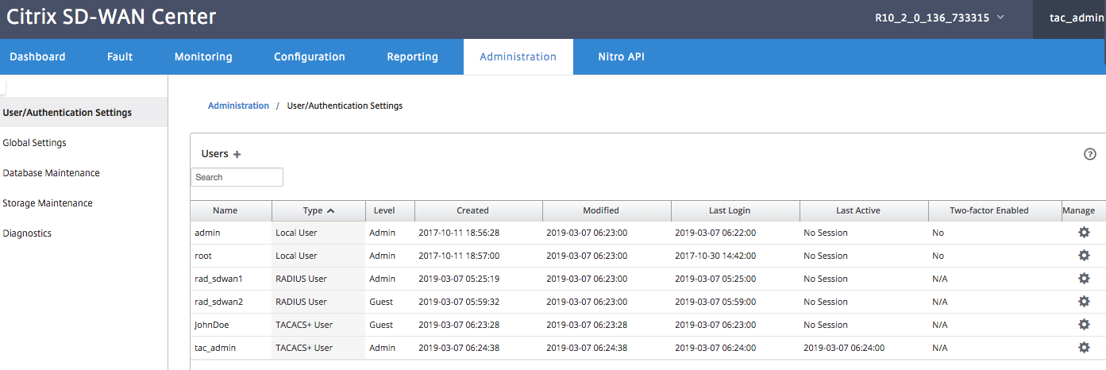Select the tac_admin name cell in table
Image resolution: width=1106 pixels, height=370 pixels.
click(x=215, y=348)
